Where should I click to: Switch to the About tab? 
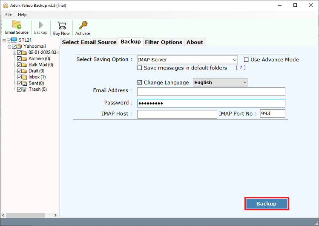[x=195, y=42]
